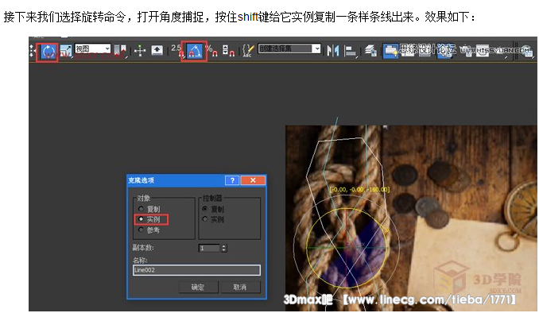
Task: Toggle the Spinner Snap button
Action: click(x=228, y=51)
